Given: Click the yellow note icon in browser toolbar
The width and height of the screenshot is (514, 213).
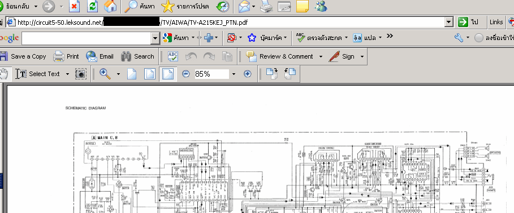Looking at the screenshot, I should [303, 6].
